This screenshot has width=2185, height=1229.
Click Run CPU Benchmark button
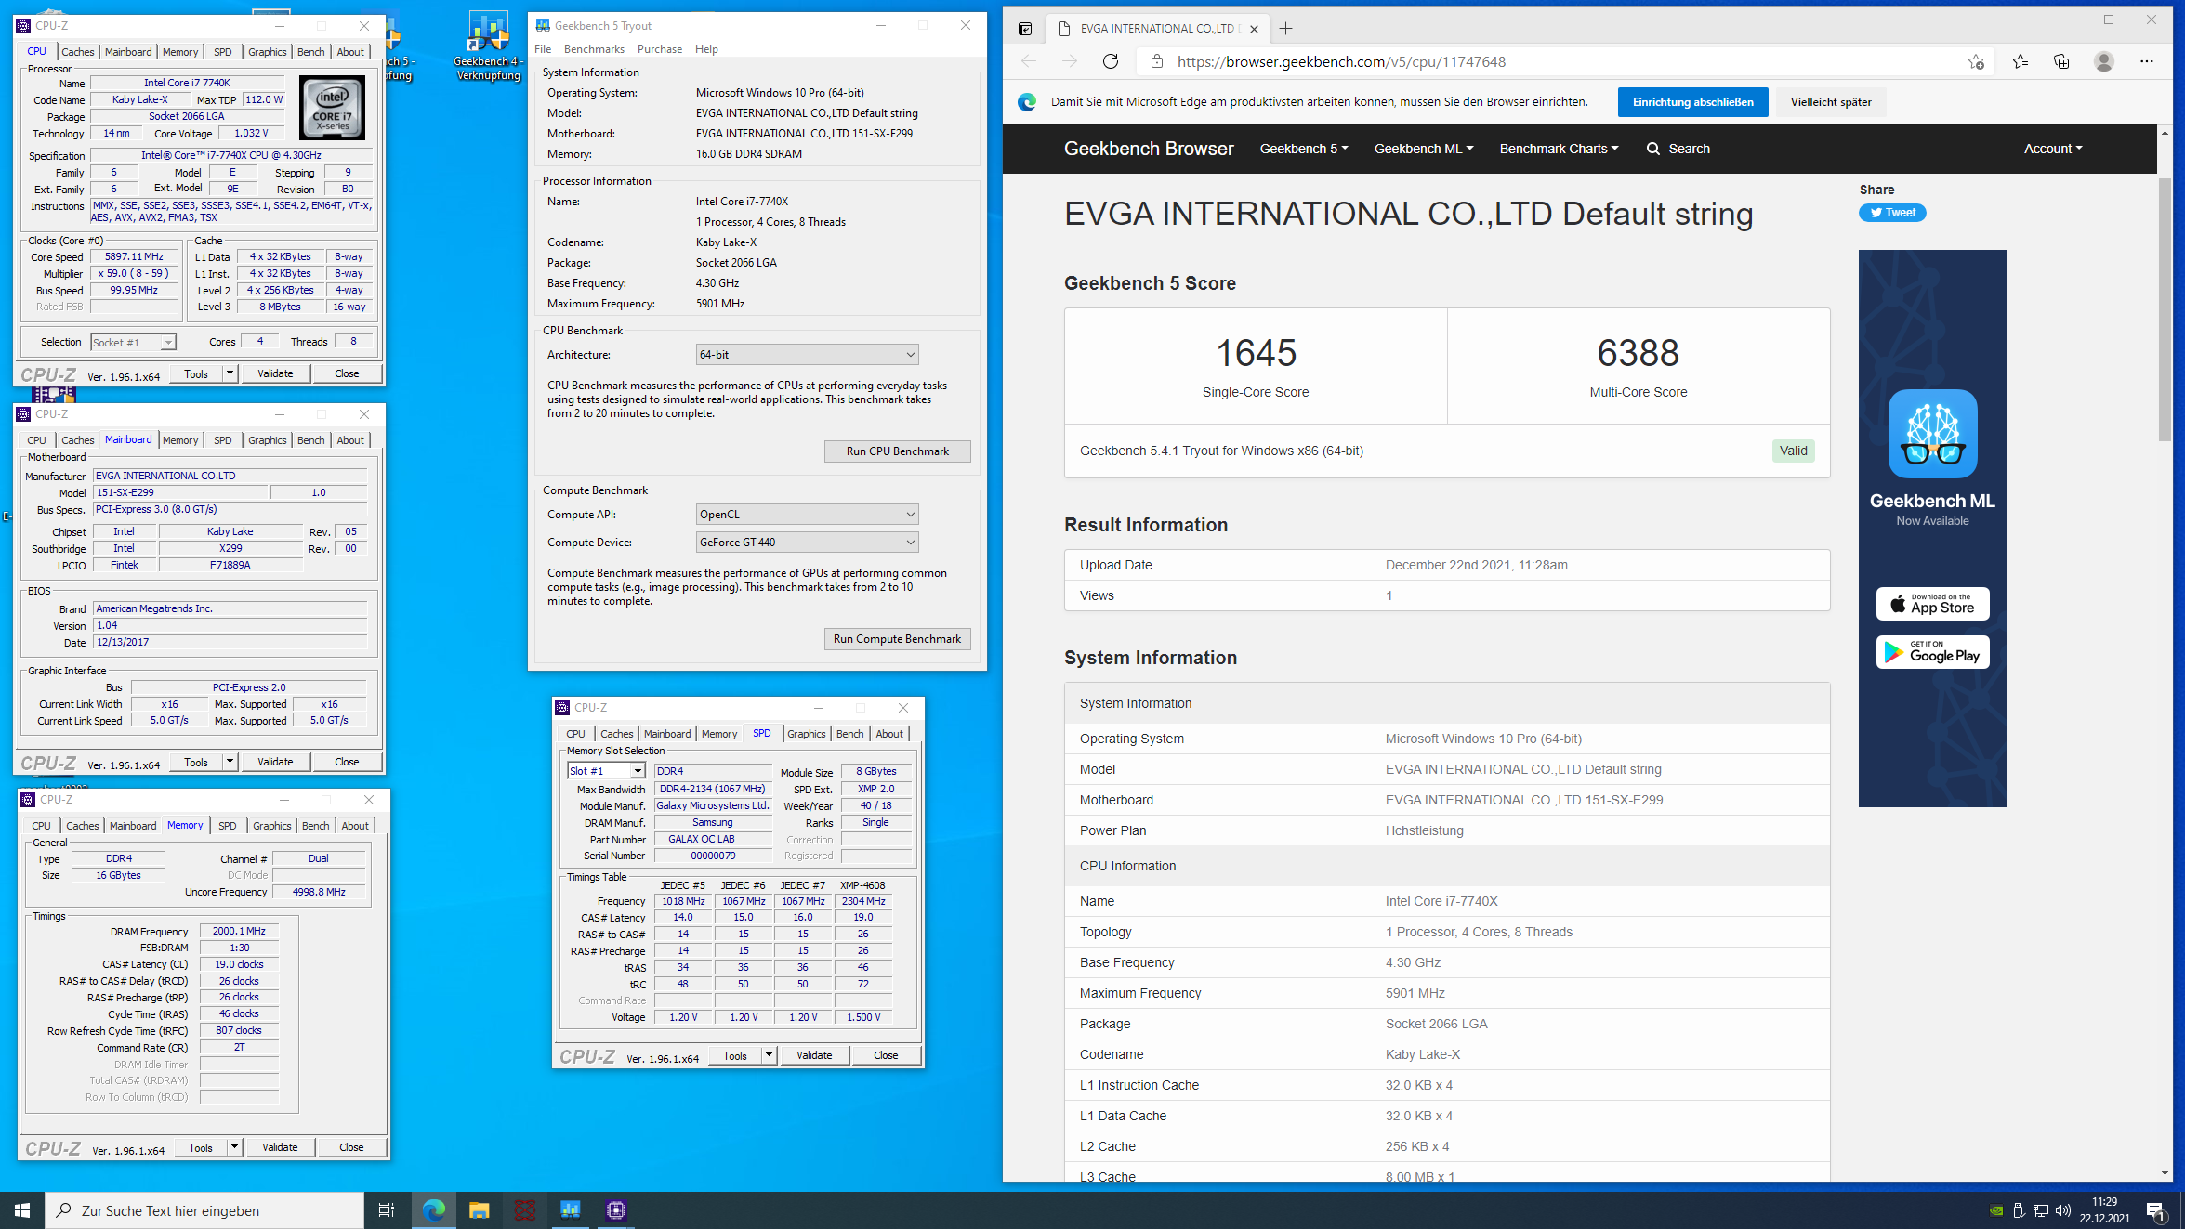click(x=897, y=451)
